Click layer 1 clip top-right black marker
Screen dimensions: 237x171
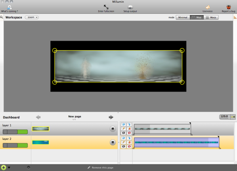coord(190,123)
